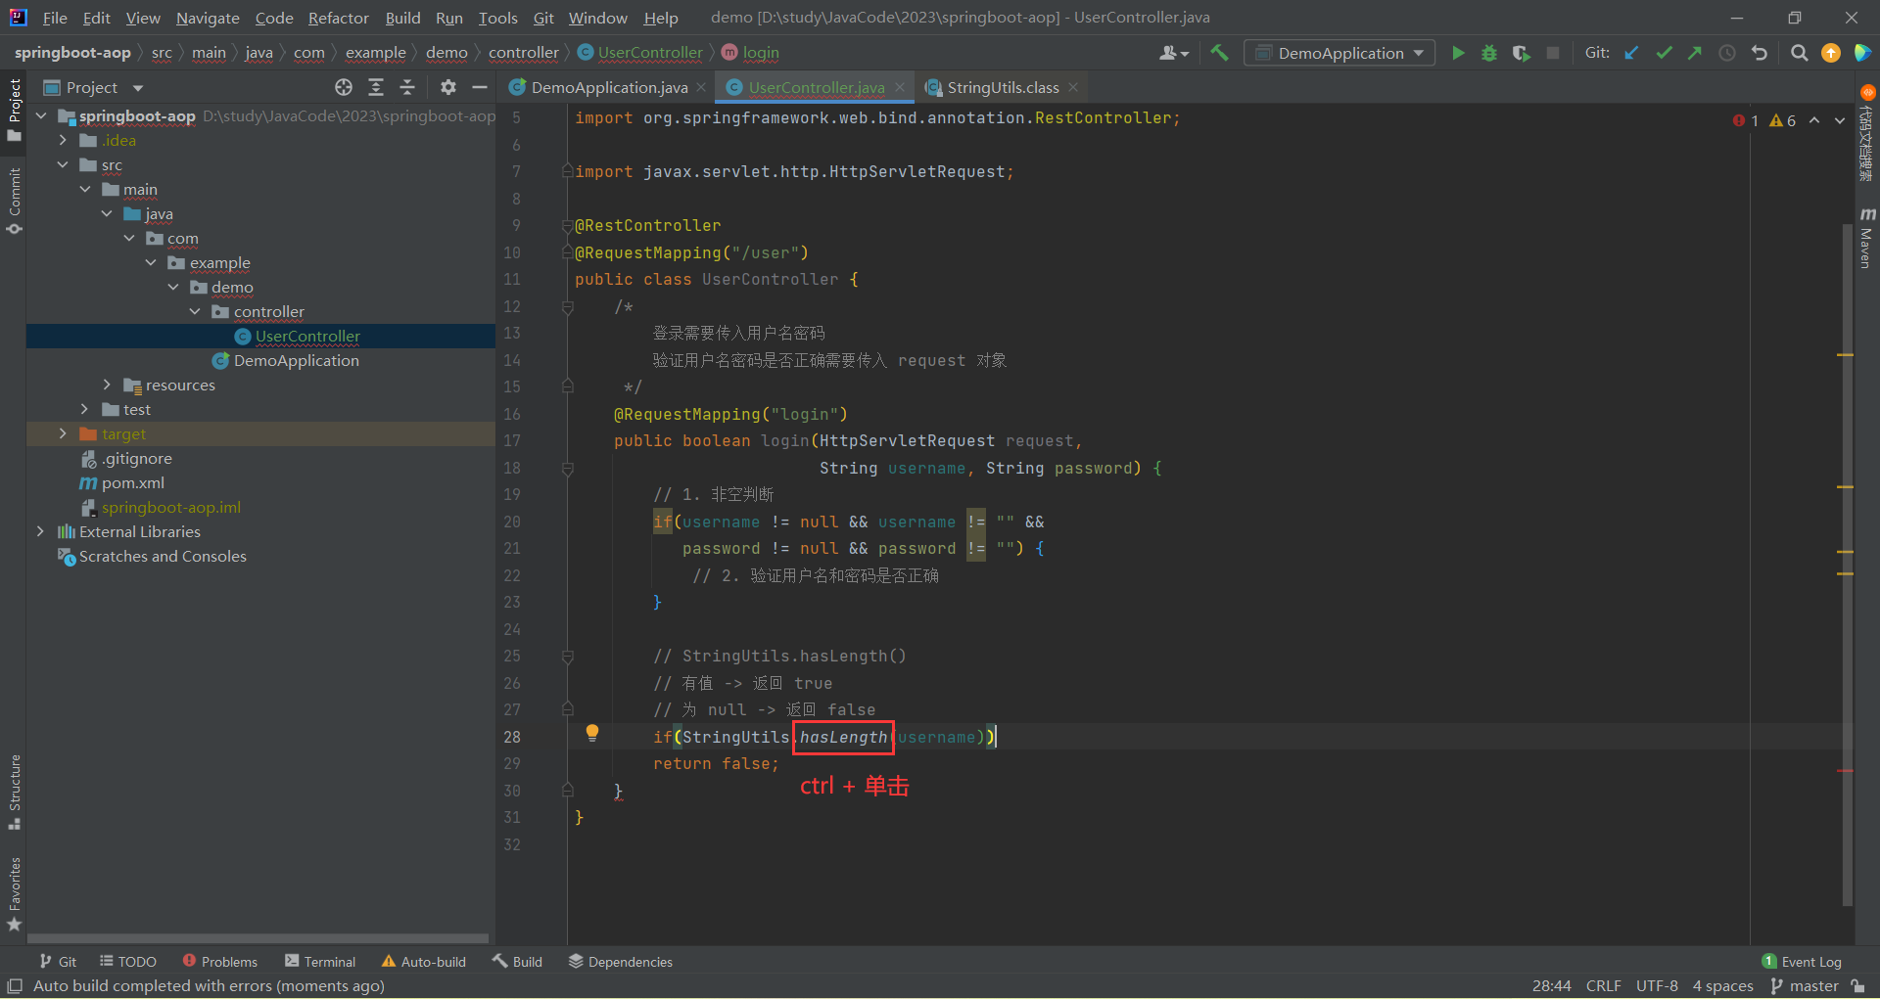Screen dimensions: 1880x999
Task: Open user account icon in toolbar
Action: (1173, 53)
